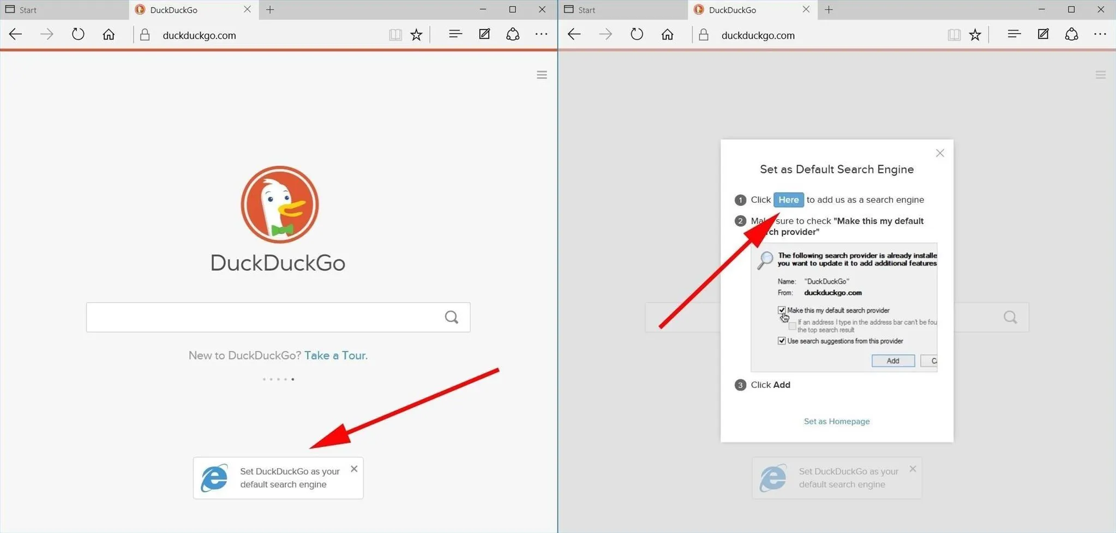The height and width of the screenshot is (533, 1116).
Task: Open share/feedback icon in left browser window
Action: coord(513,34)
